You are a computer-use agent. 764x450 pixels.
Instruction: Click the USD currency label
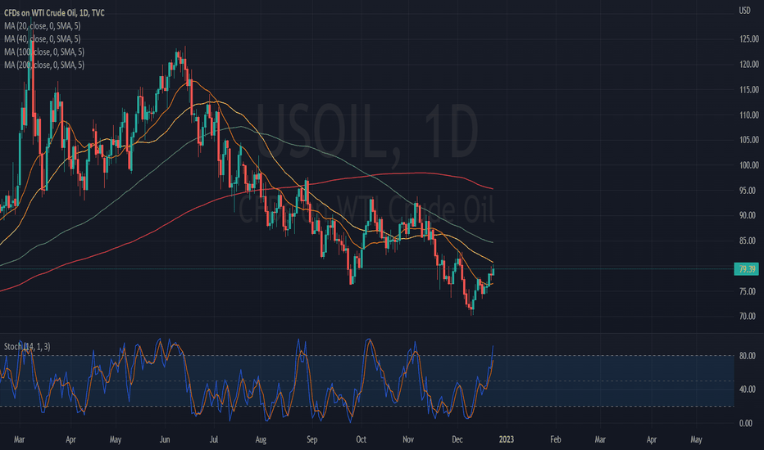(x=744, y=11)
